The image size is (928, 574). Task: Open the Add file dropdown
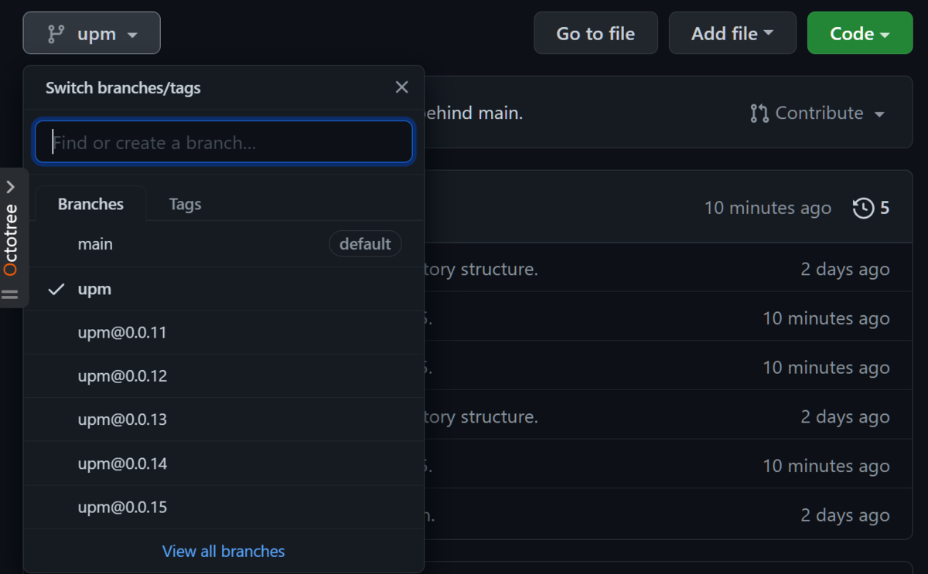732,32
